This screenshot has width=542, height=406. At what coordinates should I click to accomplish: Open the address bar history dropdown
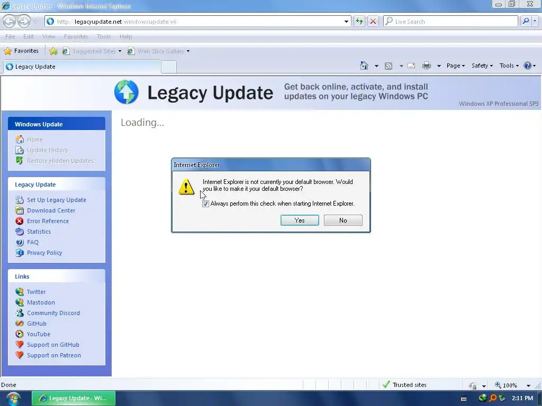(346, 21)
